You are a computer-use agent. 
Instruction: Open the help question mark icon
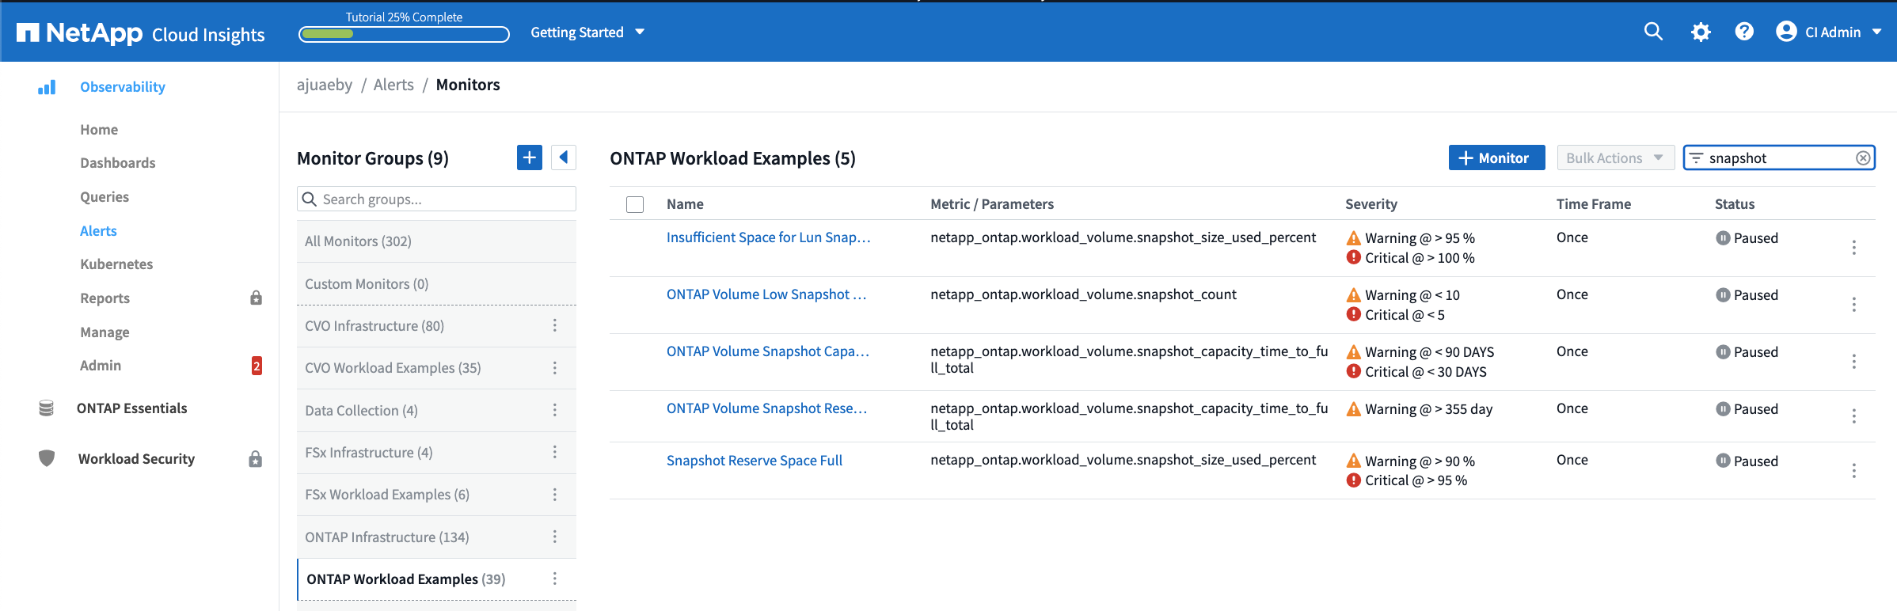point(1743,32)
